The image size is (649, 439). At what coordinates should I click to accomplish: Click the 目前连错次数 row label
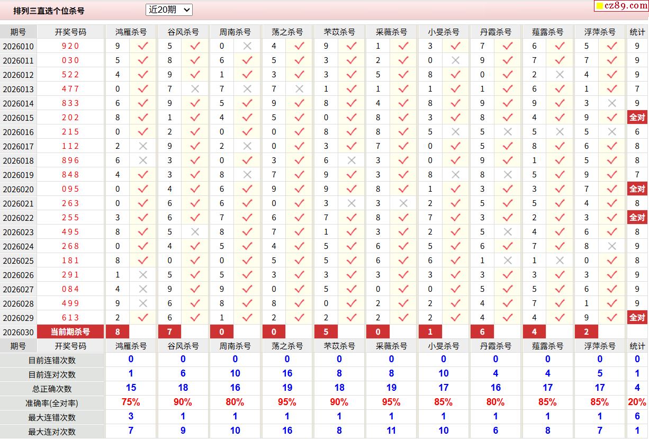(x=52, y=360)
